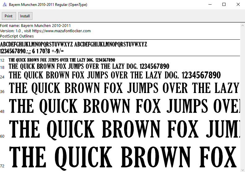Click the 'PostScript Outlines' text
The width and height of the screenshot is (245, 172).
[17, 36]
